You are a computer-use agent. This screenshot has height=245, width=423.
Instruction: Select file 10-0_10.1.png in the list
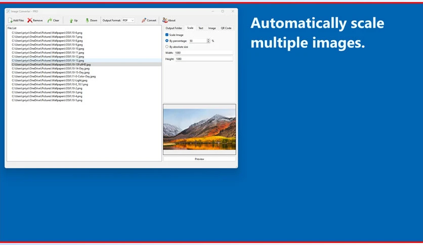pos(50,84)
